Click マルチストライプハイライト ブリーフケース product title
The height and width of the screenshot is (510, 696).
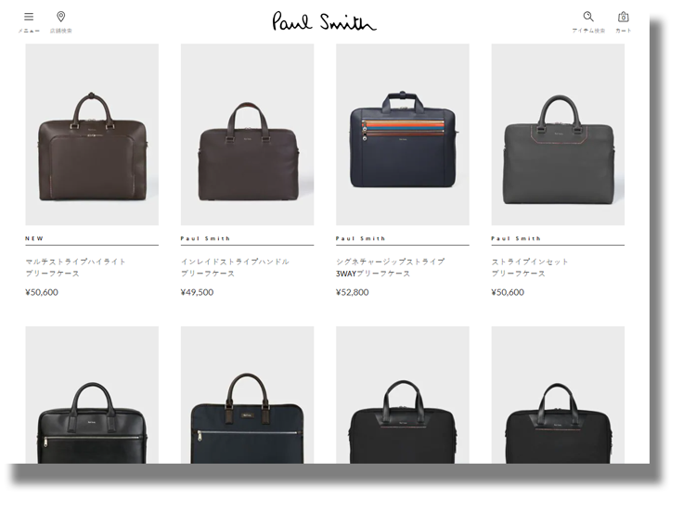[x=75, y=267]
